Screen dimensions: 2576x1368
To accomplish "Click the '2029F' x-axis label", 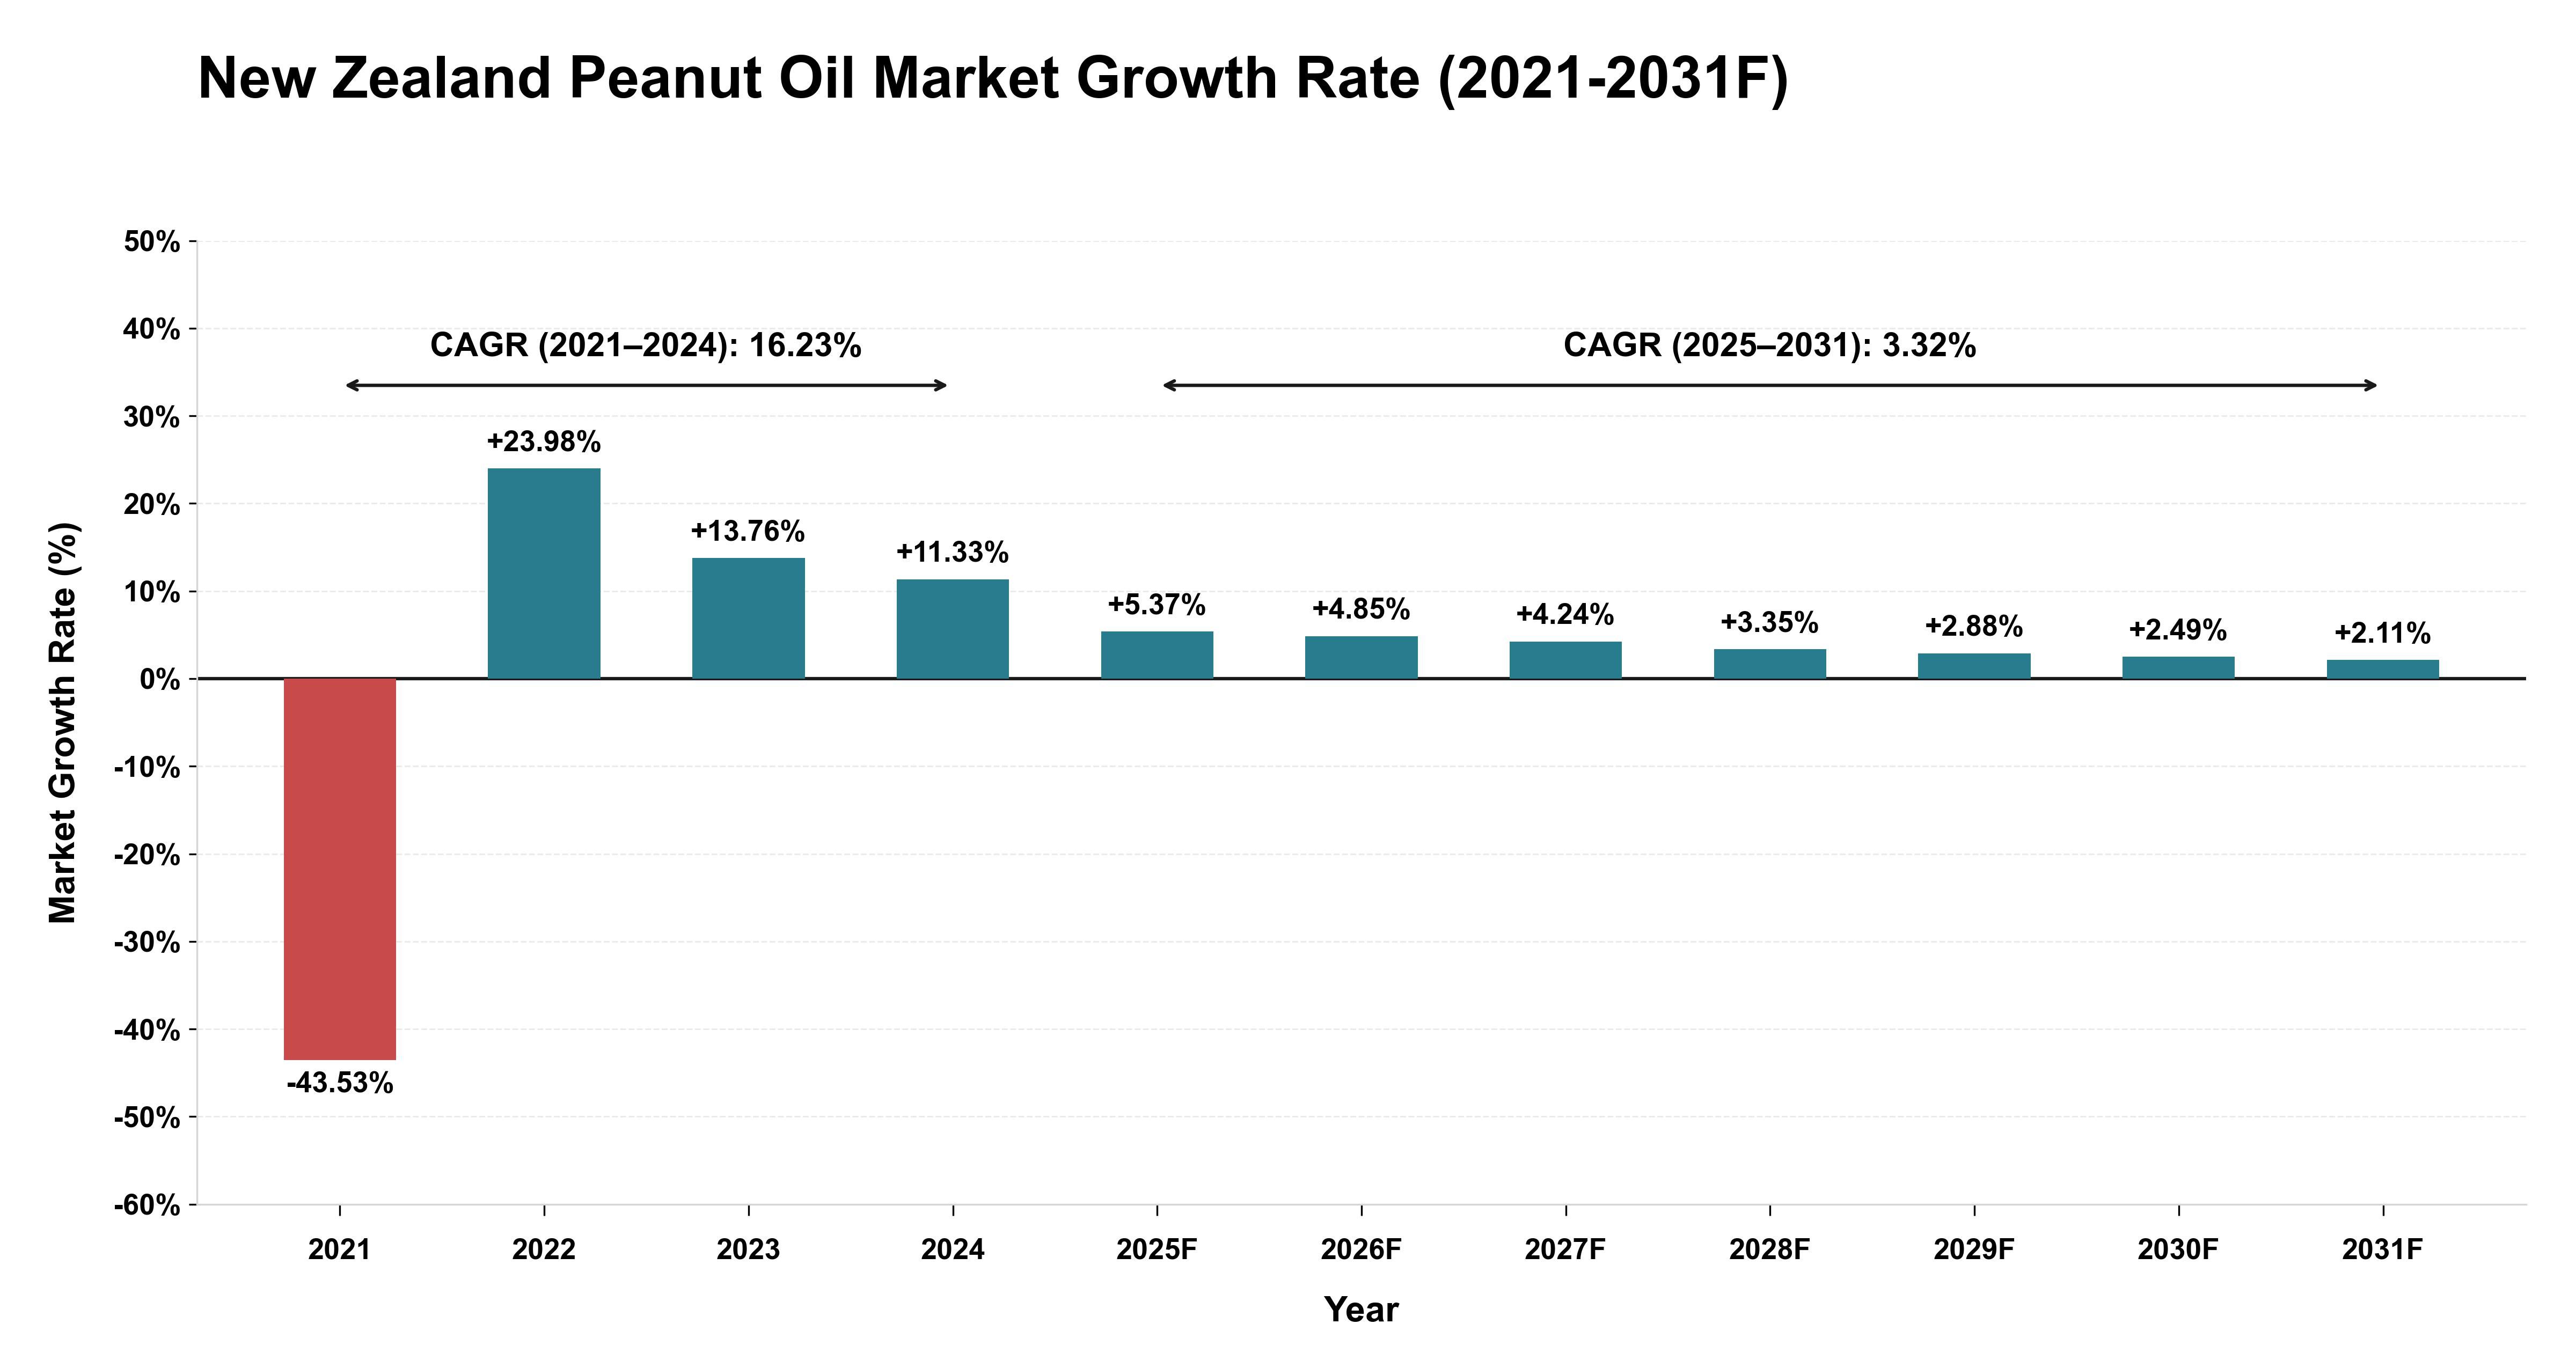I will pos(1974,1250).
